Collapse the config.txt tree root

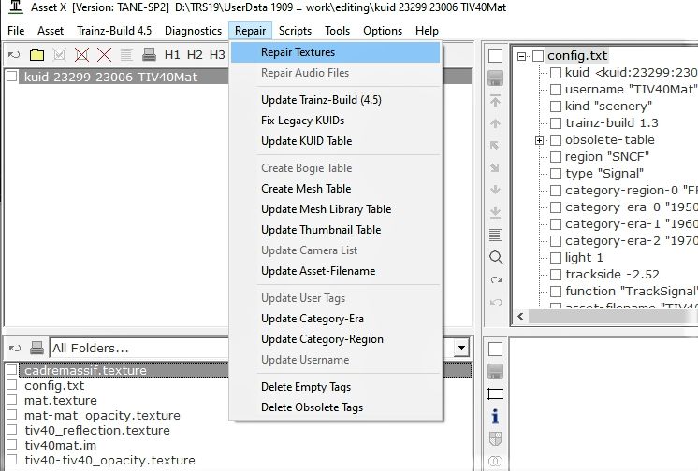pos(522,56)
